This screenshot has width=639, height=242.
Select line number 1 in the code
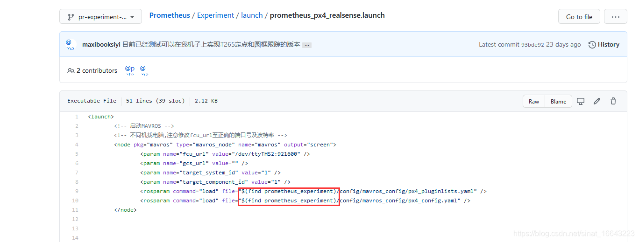point(77,117)
